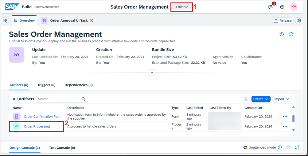Viewport: 308px width, 156px height.
Task: Select the Triggers (0) tab
Action: tap(46, 85)
